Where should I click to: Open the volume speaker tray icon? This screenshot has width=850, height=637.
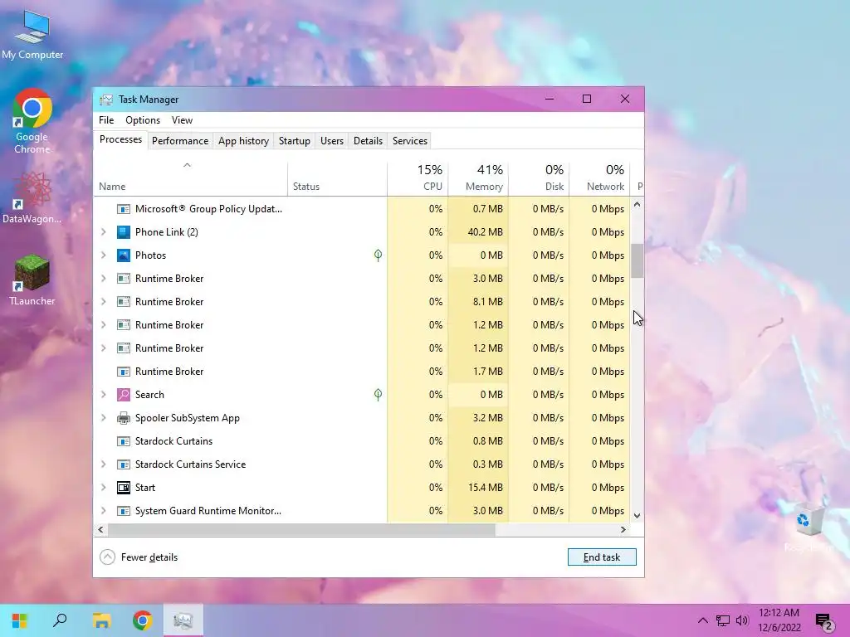tap(742, 620)
